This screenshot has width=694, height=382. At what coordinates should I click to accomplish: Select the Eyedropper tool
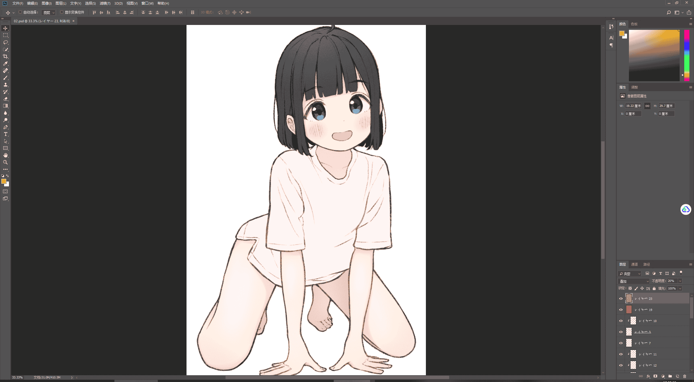tap(5, 63)
